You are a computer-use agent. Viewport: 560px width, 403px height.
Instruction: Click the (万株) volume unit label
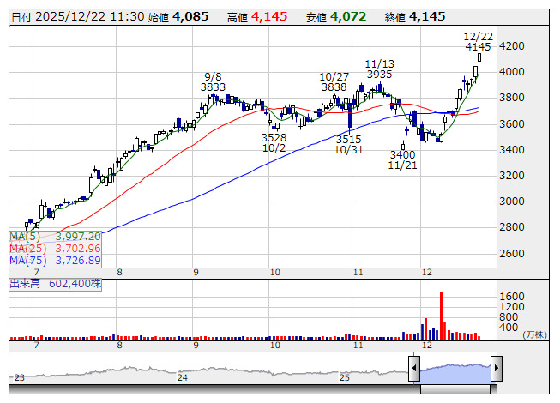[x=534, y=334]
